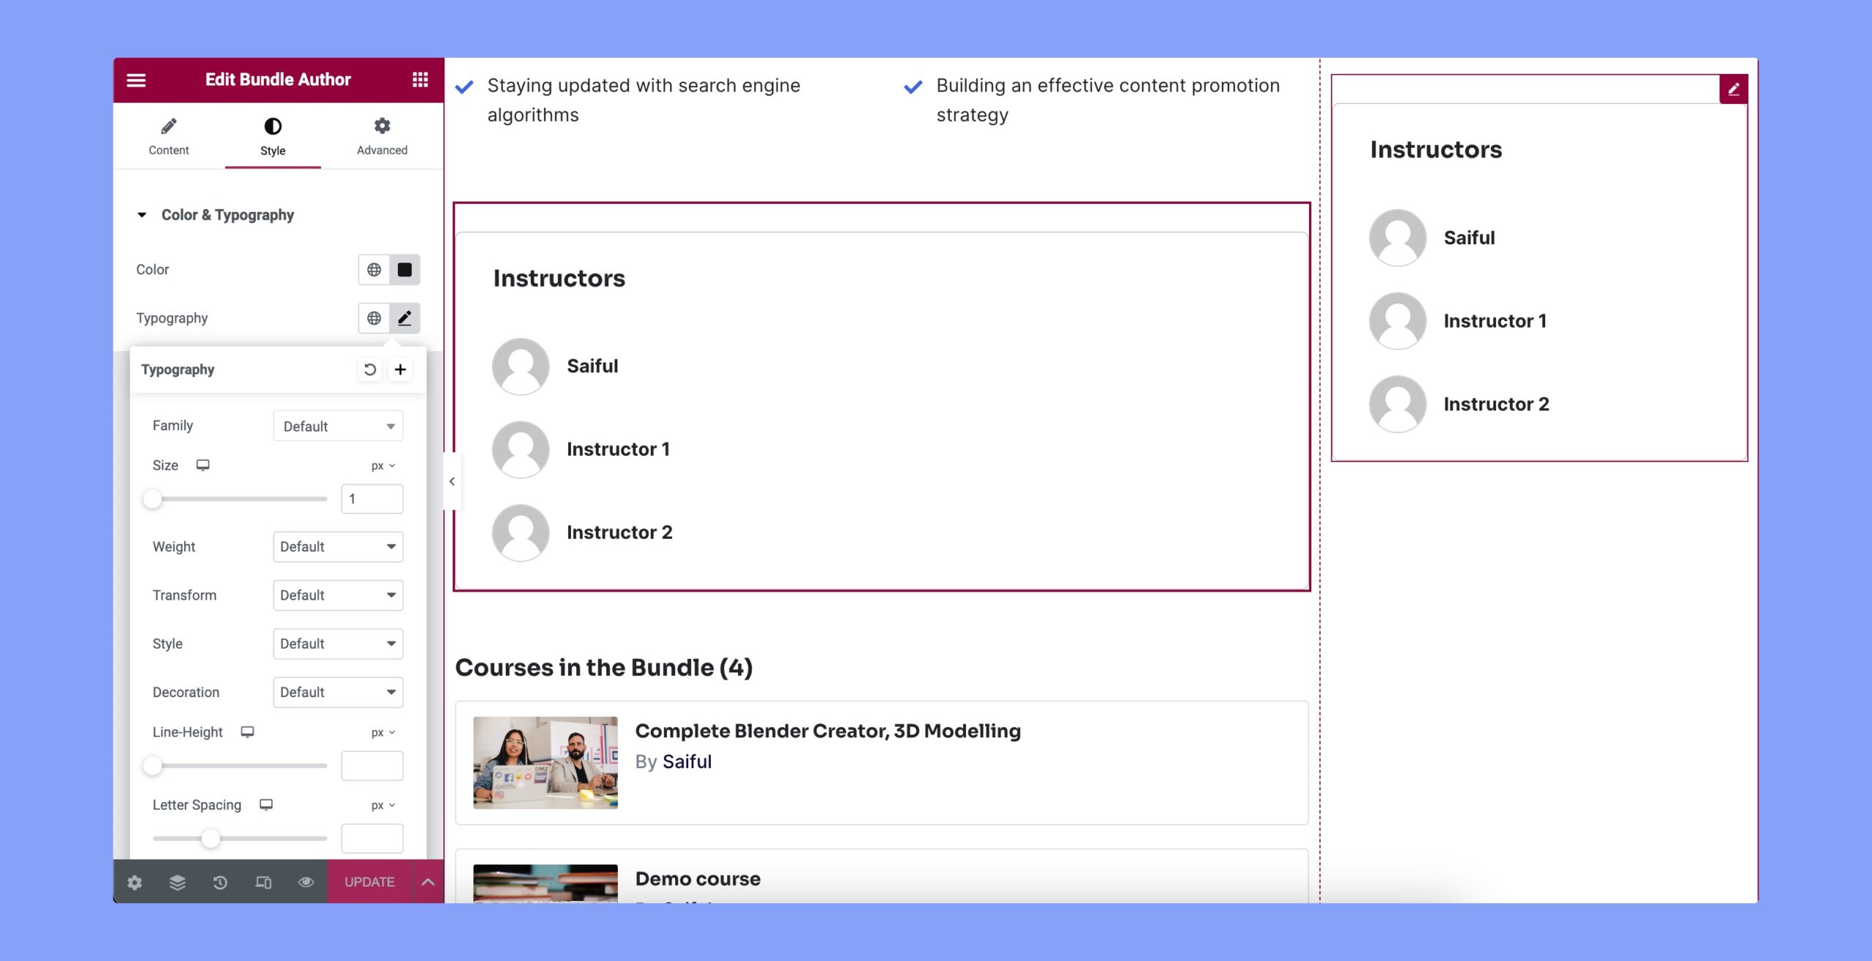Change the Line-Height unit px selector
1872x961 pixels.
tap(382, 733)
